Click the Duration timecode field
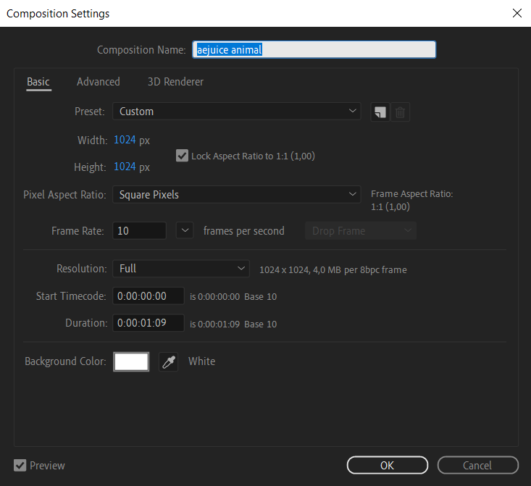The height and width of the screenshot is (486, 531). pos(149,323)
